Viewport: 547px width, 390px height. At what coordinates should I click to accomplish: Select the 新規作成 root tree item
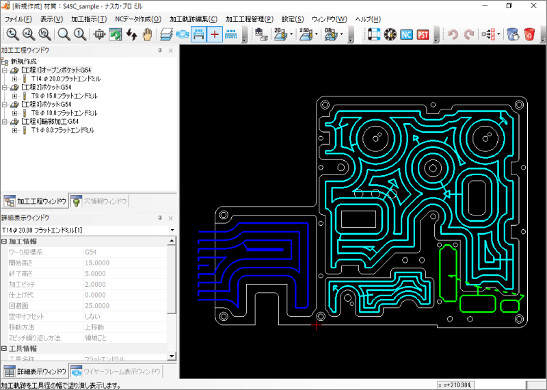point(23,62)
